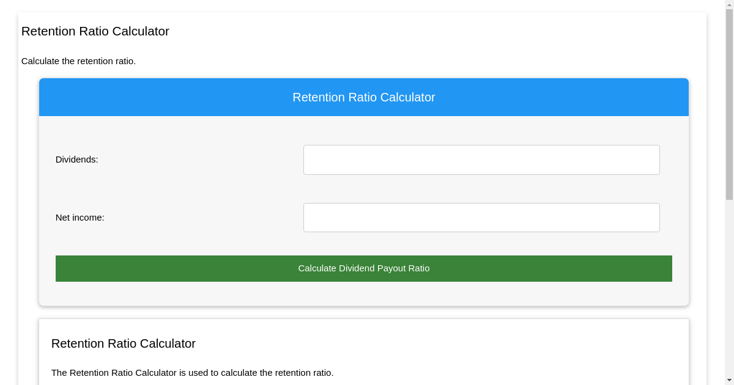Screen dimensions: 734x385
Task: Click the lower Retention Ratio Calculator section heading
Action: tap(123, 343)
